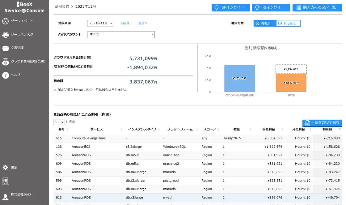Open 文書管理 menu item

pyautogui.click(x=17, y=48)
